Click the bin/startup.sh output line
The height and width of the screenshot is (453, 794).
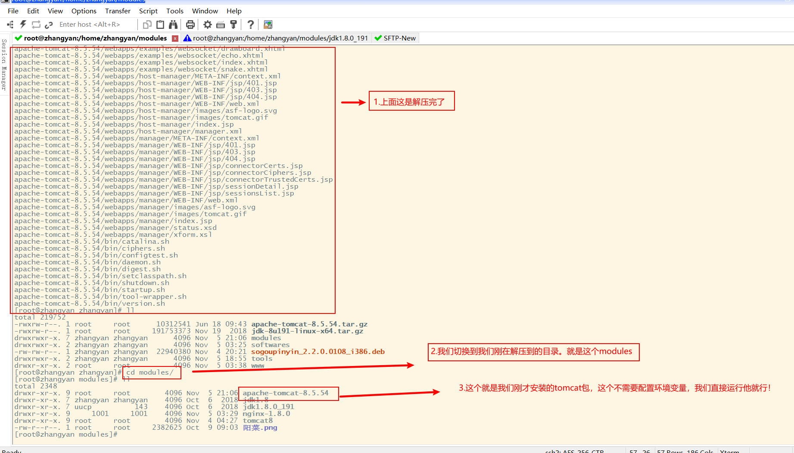point(90,290)
